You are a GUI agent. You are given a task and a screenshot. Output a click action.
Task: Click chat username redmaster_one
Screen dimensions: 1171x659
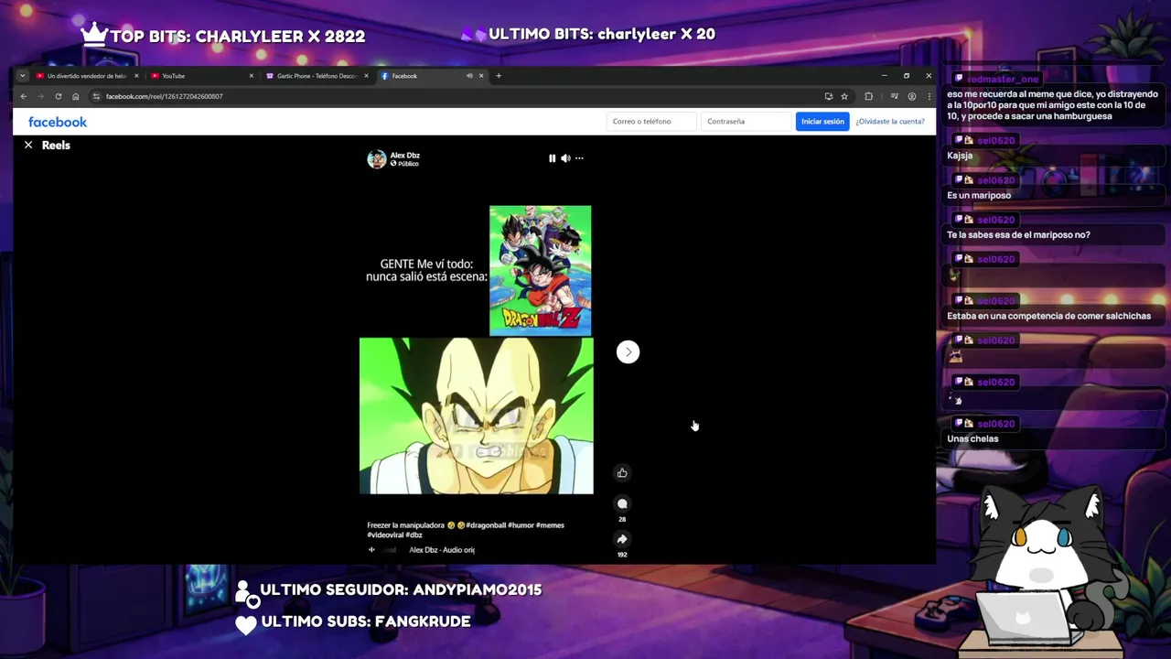(x=1003, y=79)
